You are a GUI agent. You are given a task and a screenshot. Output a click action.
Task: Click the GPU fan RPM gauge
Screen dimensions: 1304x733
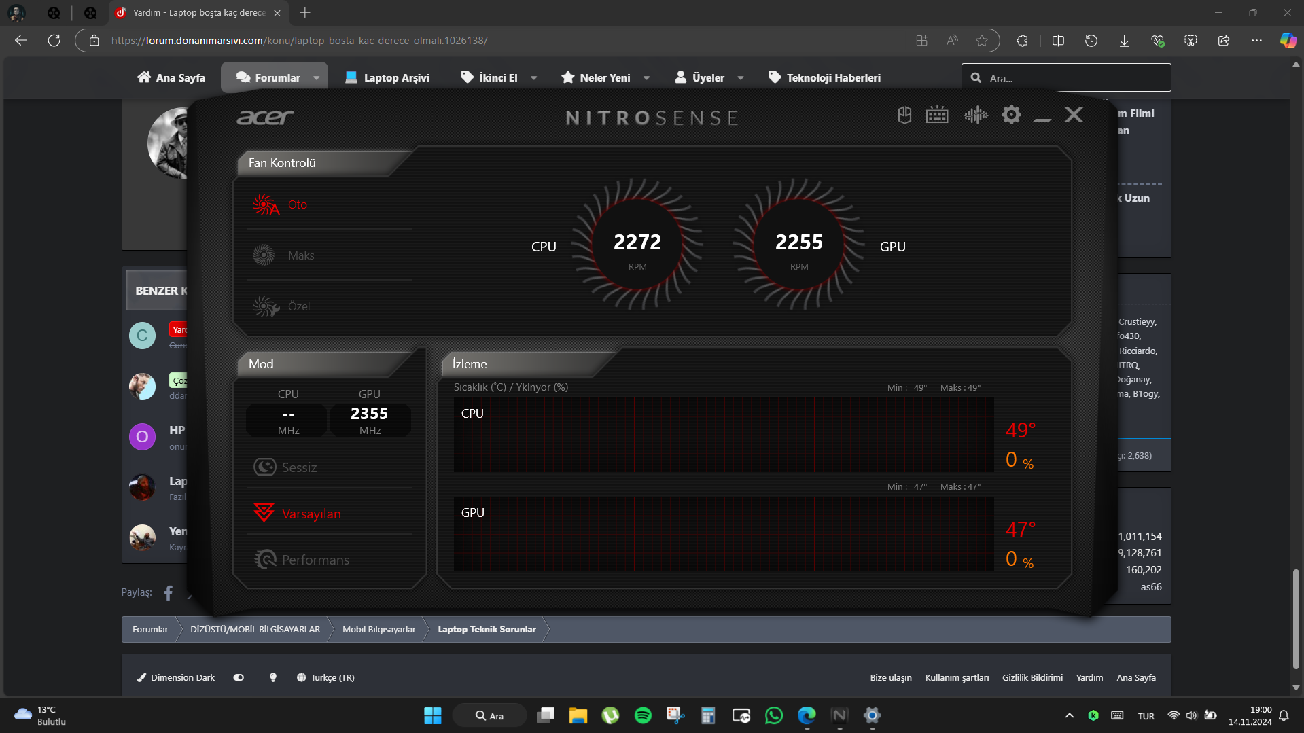[x=799, y=245]
